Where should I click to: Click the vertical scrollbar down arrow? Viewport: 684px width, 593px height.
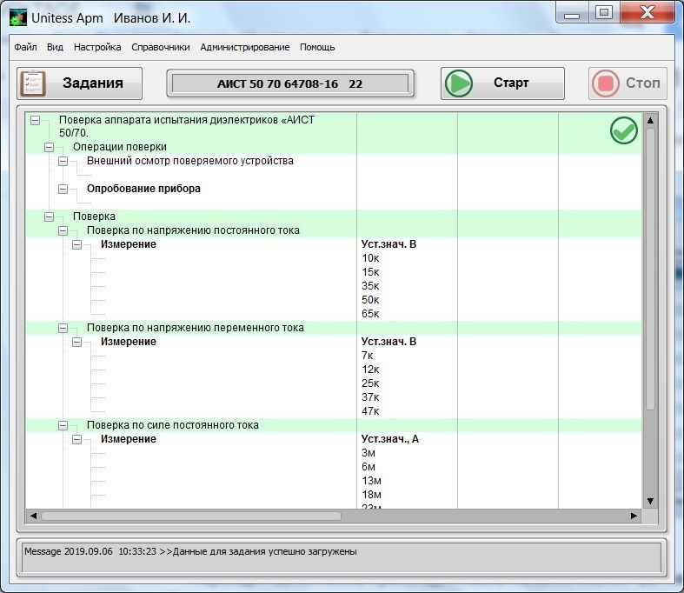[649, 501]
